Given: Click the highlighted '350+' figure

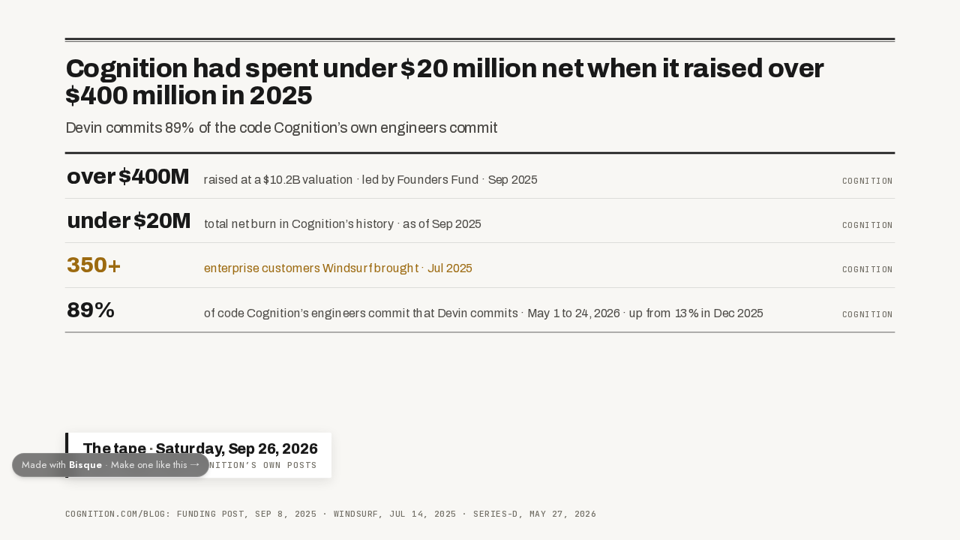Looking at the screenshot, I should pos(94,265).
